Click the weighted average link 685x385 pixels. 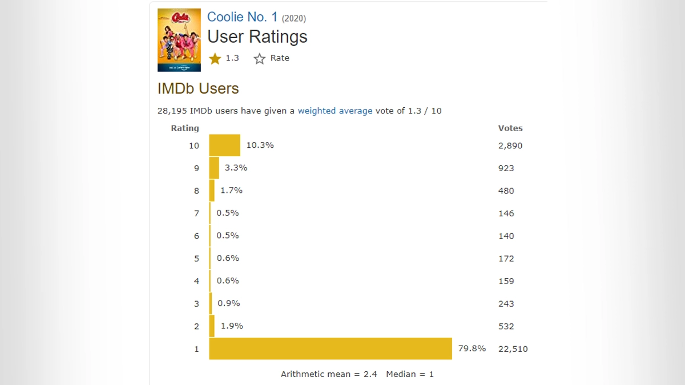[x=335, y=111]
